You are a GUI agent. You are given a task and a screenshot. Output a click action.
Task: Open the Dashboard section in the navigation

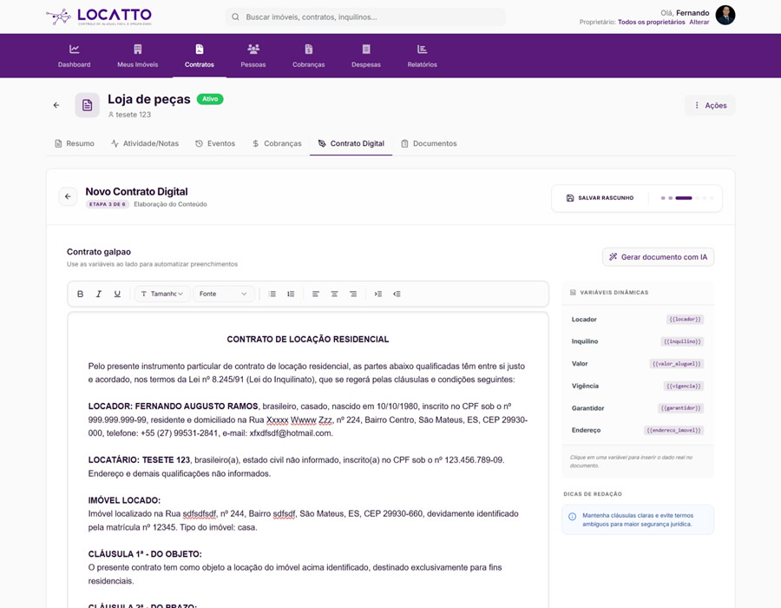point(74,55)
